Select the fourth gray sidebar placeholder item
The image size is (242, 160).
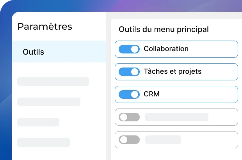[x=44, y=142]
